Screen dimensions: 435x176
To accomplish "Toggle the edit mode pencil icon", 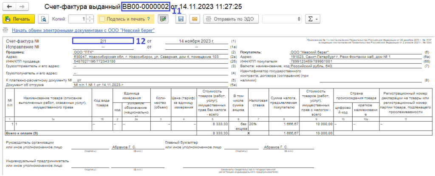I will click(163, 19).
